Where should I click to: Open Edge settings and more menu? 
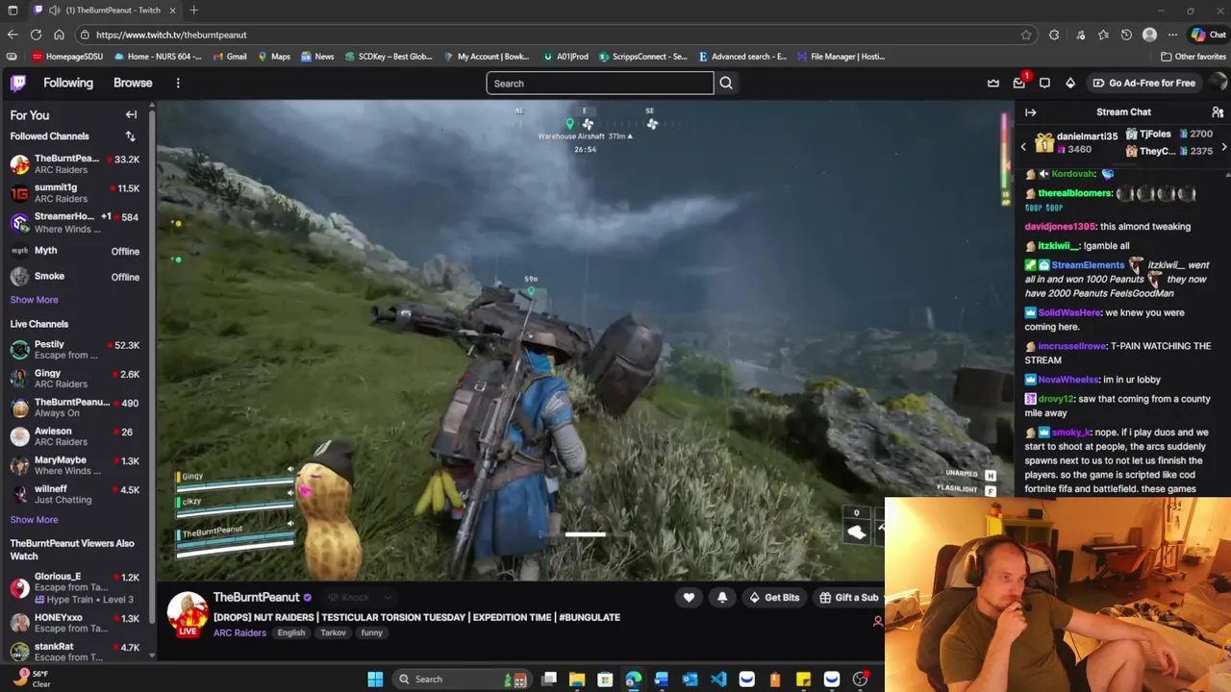tap(1172, 35)
